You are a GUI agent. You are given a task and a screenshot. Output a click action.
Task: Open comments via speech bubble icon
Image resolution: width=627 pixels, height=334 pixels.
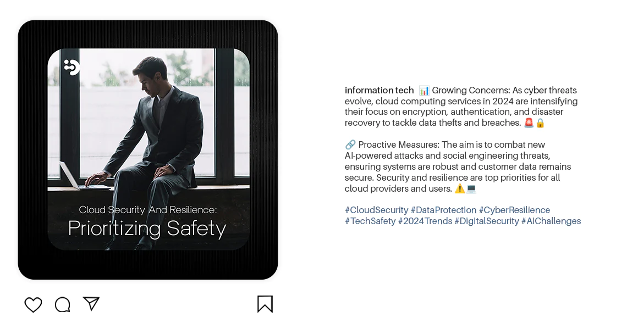(62, 304)
